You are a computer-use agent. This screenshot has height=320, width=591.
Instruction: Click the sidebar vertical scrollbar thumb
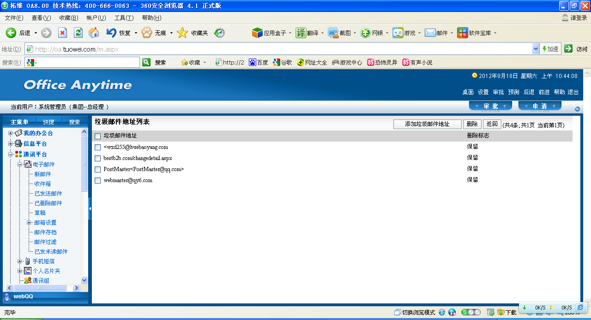(x=84, y=164)
